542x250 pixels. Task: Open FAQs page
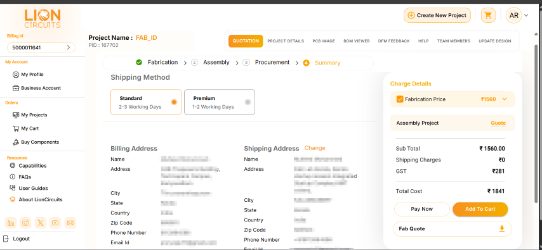(25, 177)
